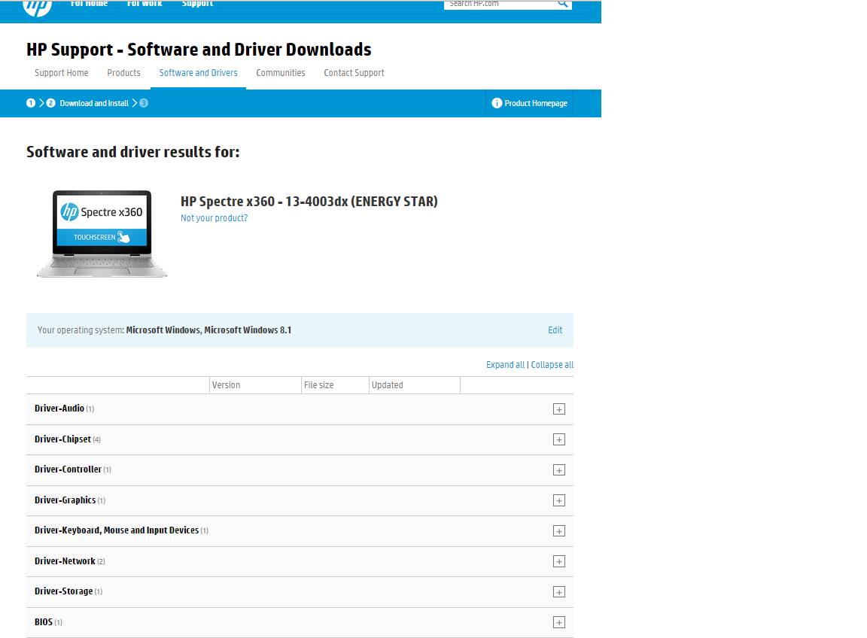The image size is (867, 638).
Task: Edit the operating system selection
Action: (555, 330)
